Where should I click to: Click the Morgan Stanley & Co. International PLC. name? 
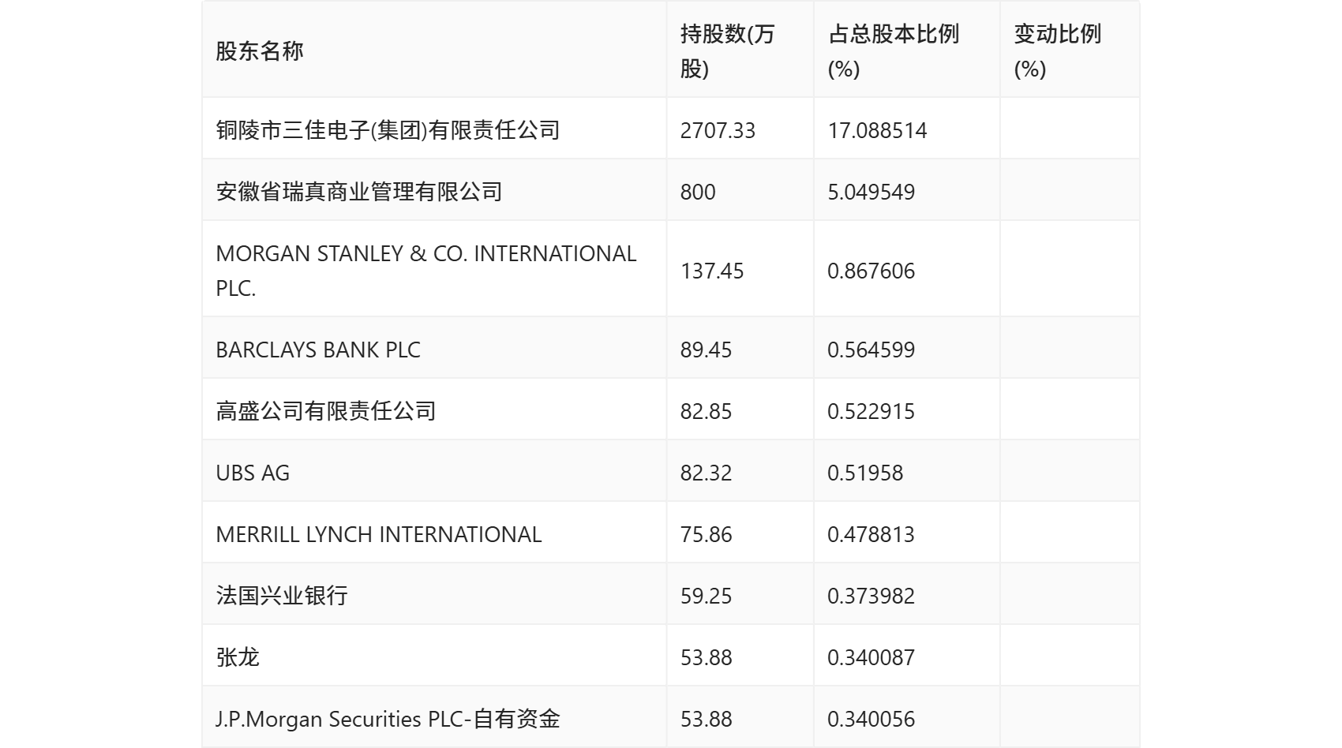point(425,270)
